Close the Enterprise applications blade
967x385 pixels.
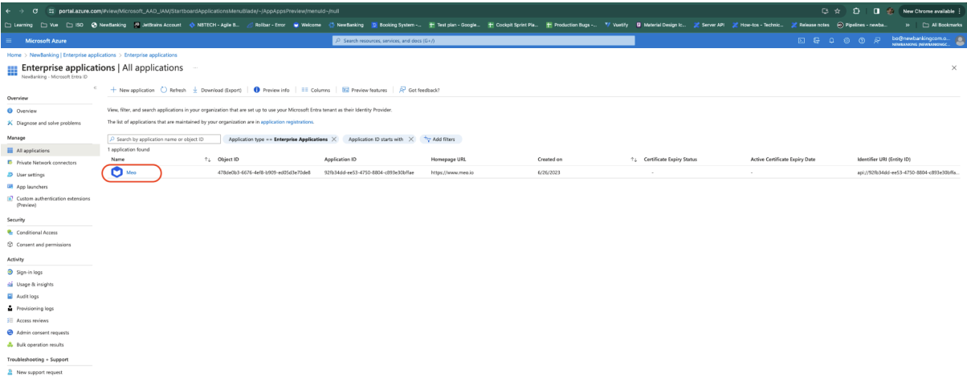953,68
